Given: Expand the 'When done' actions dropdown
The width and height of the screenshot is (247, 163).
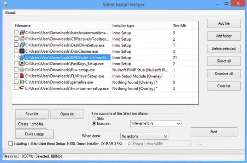Looking at the screenshot, I should tap(165, 136).
